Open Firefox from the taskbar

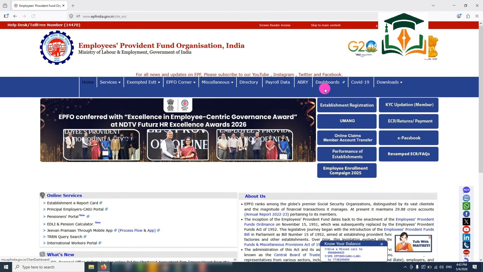(104, 267)
